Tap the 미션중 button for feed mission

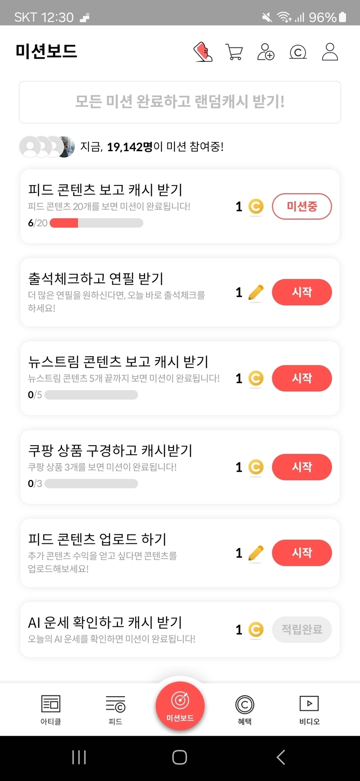[x=302, y=206]
